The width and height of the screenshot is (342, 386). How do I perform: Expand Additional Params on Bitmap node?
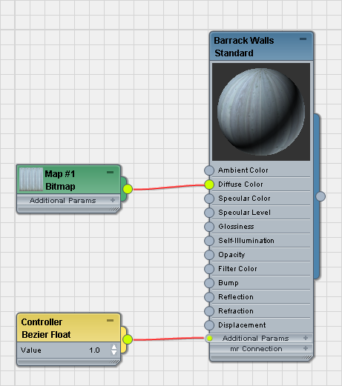[x=113, y=200]
